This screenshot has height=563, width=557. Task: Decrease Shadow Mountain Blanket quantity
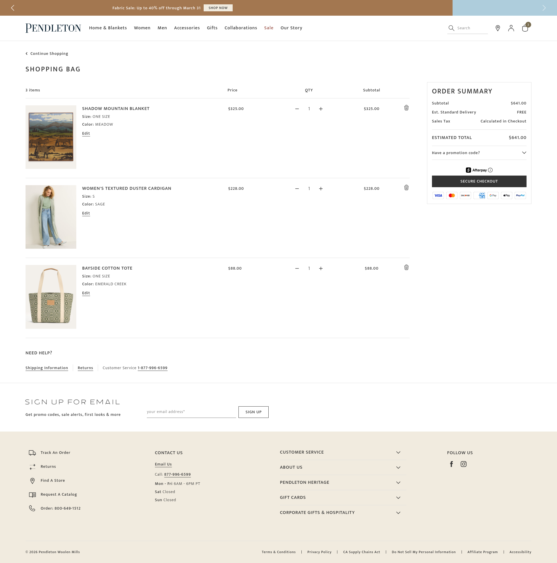[x=297, y=109]
